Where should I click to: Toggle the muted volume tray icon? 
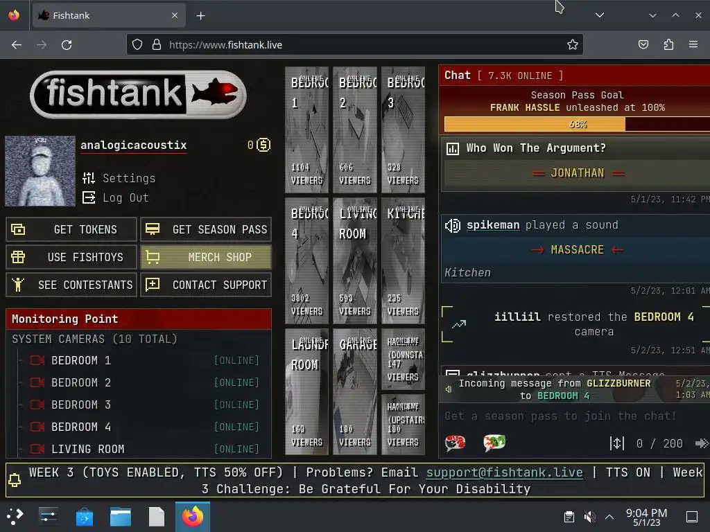tap(589, 517)
